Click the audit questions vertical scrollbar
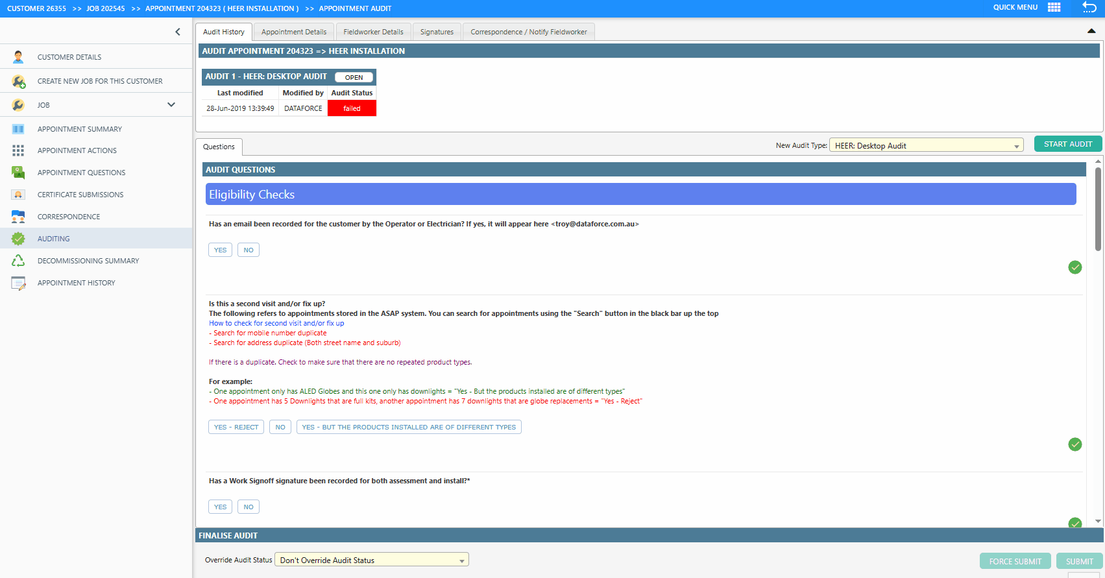The width and height of the screenshot is (1105, 578). [x=1098, y=209]
